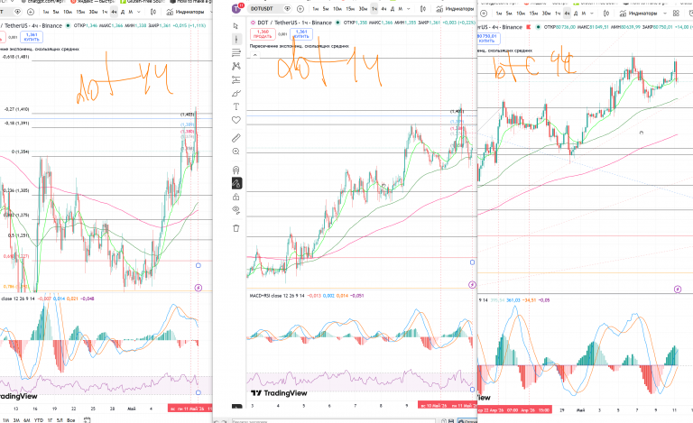Click the red ПРОДАТЬ 1,360 sell button
693x423 pixels.
point(263,34)
